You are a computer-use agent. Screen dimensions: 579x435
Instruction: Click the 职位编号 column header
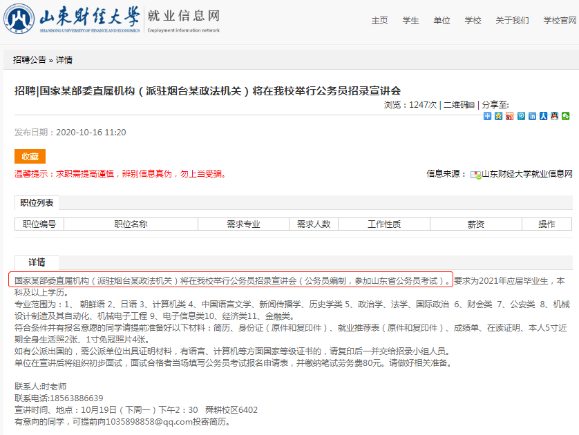(39, 224)
